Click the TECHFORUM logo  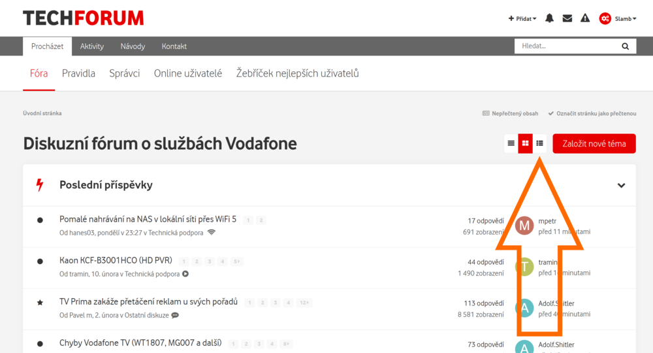pos(84,18)
